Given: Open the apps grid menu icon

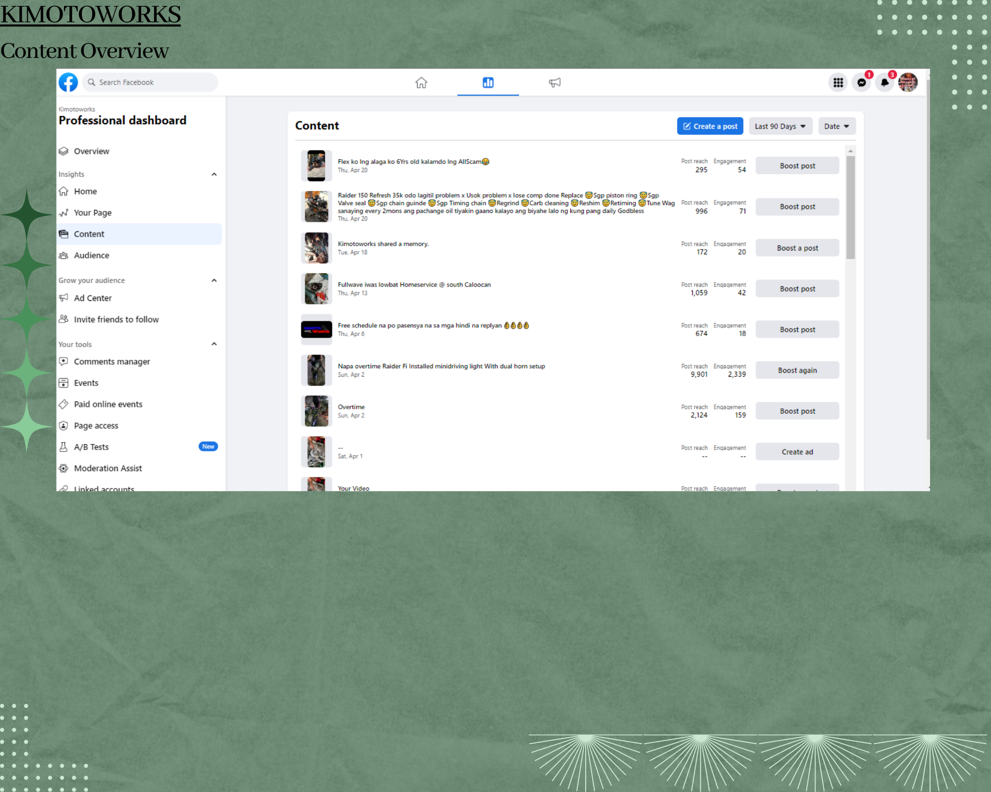Looking at the screenshot, I should [838, 83].
